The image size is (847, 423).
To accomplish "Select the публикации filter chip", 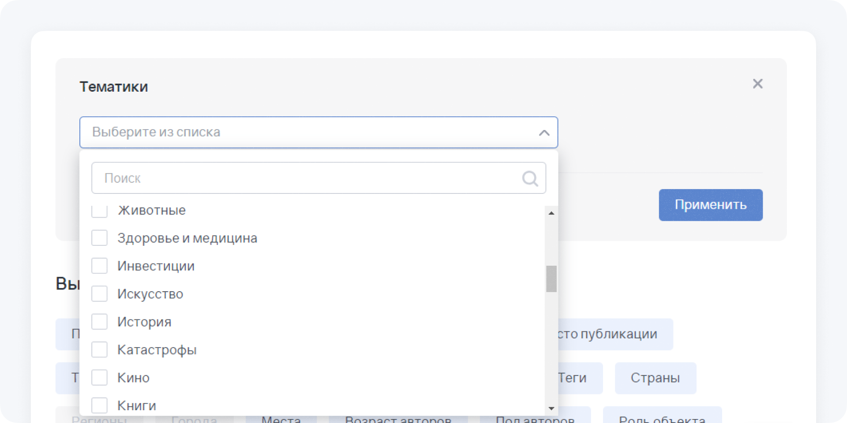I will click(615, 334).
